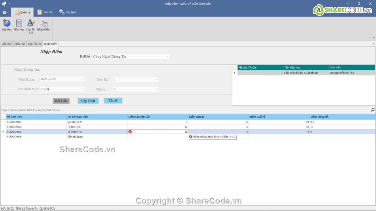The width and height of the screenshot is (376, 211).
Task: Open the Niên Khóa combo box
Action: coord(83,79)
